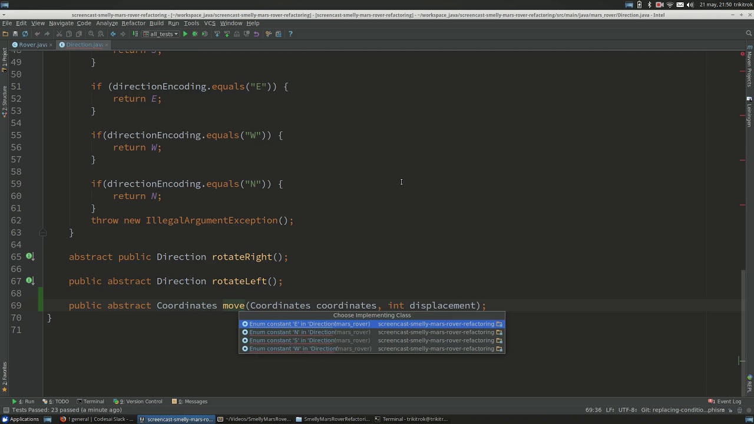This screenshot has height=424, width=754.
Task: Click the LF line separator status widget
Action: click(610, 410)
